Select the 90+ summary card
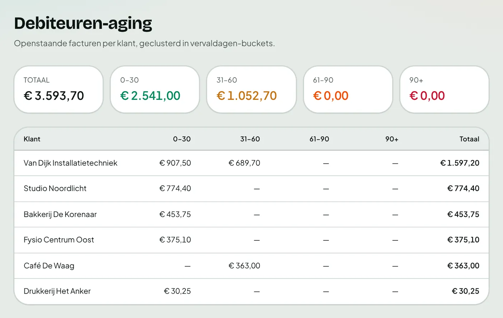This screenshot has width=503, height=318. 444,89
